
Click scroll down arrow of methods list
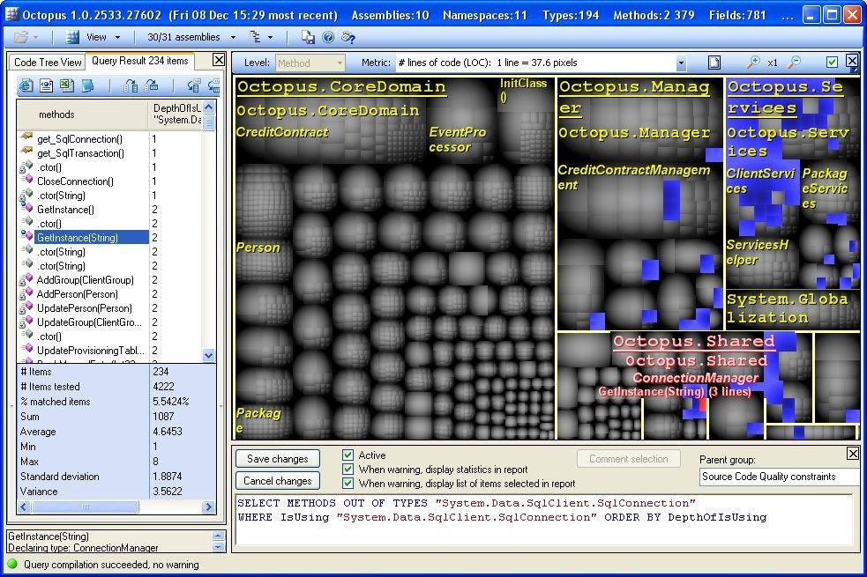(208, 355)
